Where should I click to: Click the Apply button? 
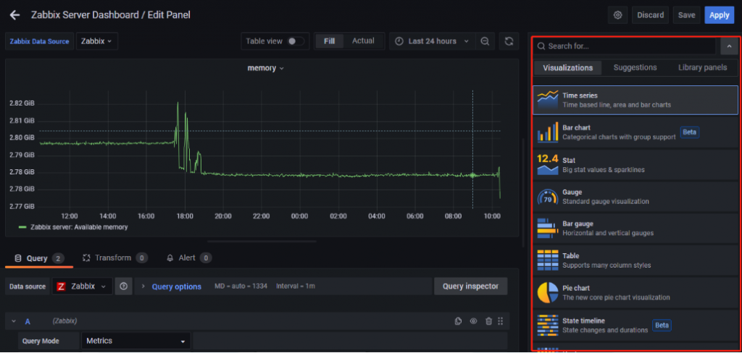click(x=720, y=15)
